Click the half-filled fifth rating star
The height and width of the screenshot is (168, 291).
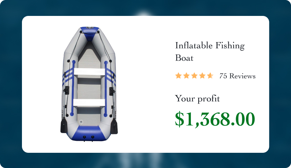[x=210, y=76]
